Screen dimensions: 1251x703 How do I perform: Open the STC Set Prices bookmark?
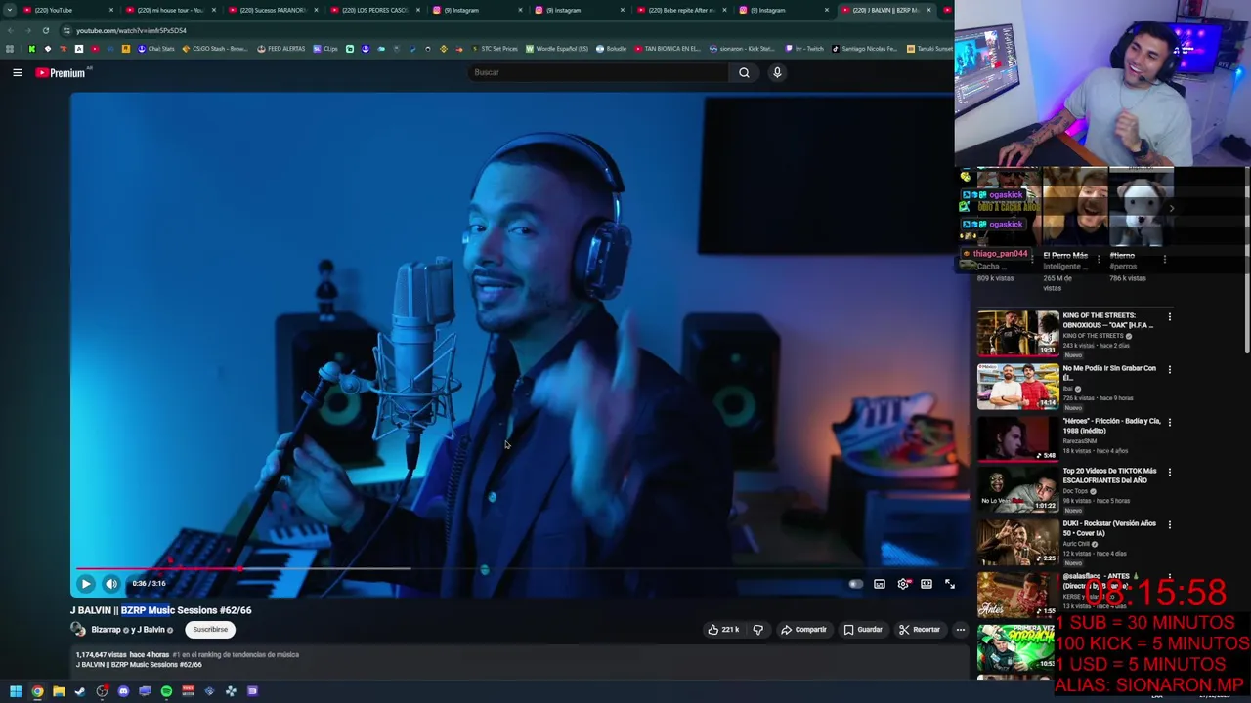point(495,49)
